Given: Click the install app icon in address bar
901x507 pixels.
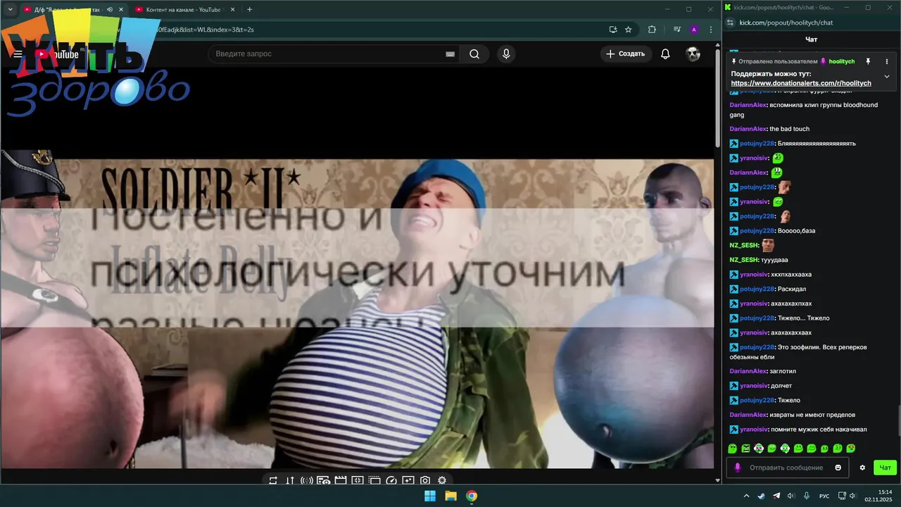Looking at the screenshot, I should pos(613,30).
